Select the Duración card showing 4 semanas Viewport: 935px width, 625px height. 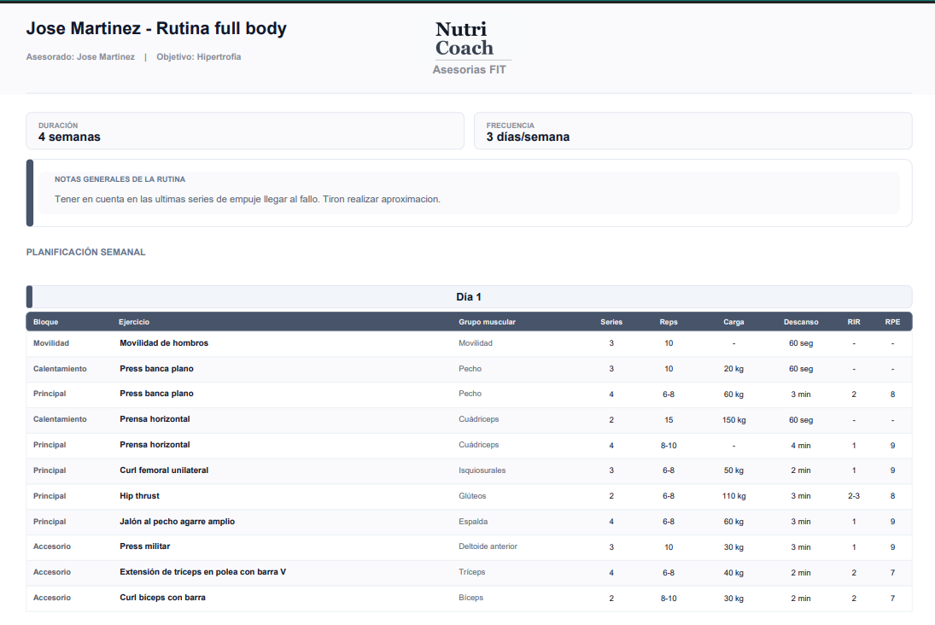point(245,131)
